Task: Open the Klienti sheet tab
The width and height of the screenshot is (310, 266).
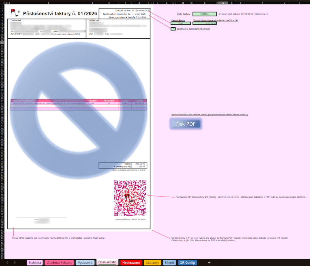Action: 169,262
